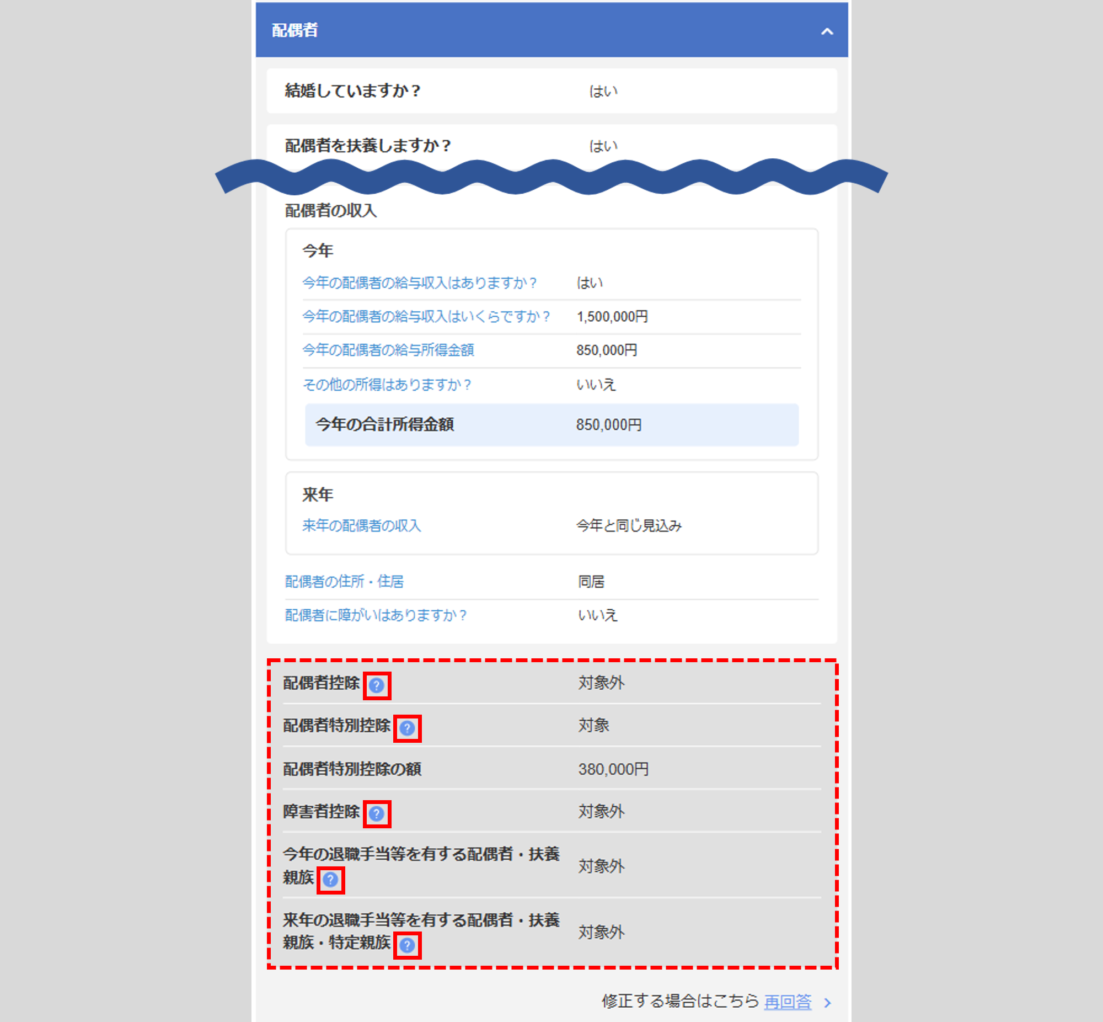Viewport: 1103px width, 1022px height.
Task: Click the 障害者控除 question mark icon
Action: (376, 813)
